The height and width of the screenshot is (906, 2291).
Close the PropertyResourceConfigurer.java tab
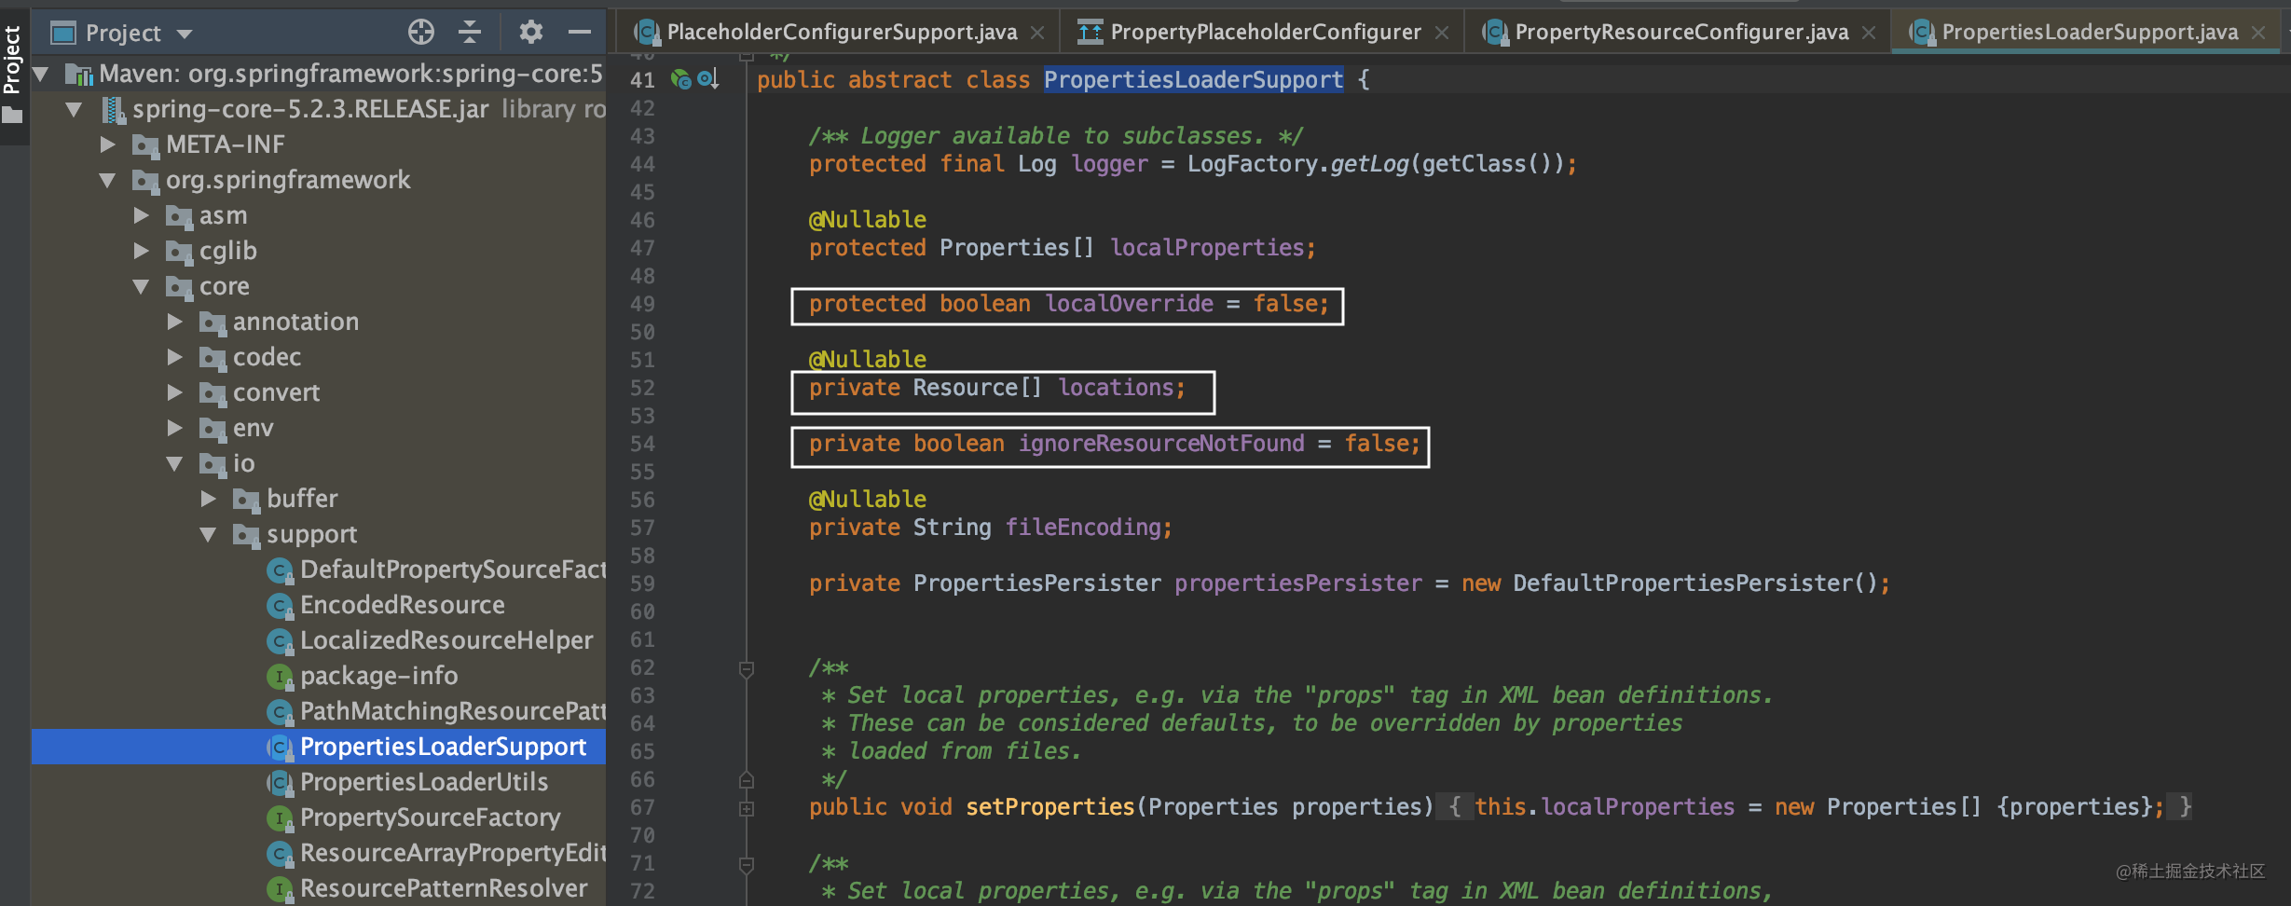click(1869, 33)
